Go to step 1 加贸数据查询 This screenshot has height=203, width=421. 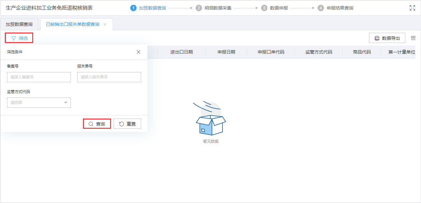(148, 8)
